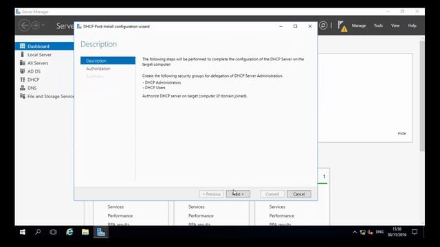The width and height of the screenshot is (440, 247).
Task: Click the 'Description' wizard heading
Action: [x=98, y=44]
